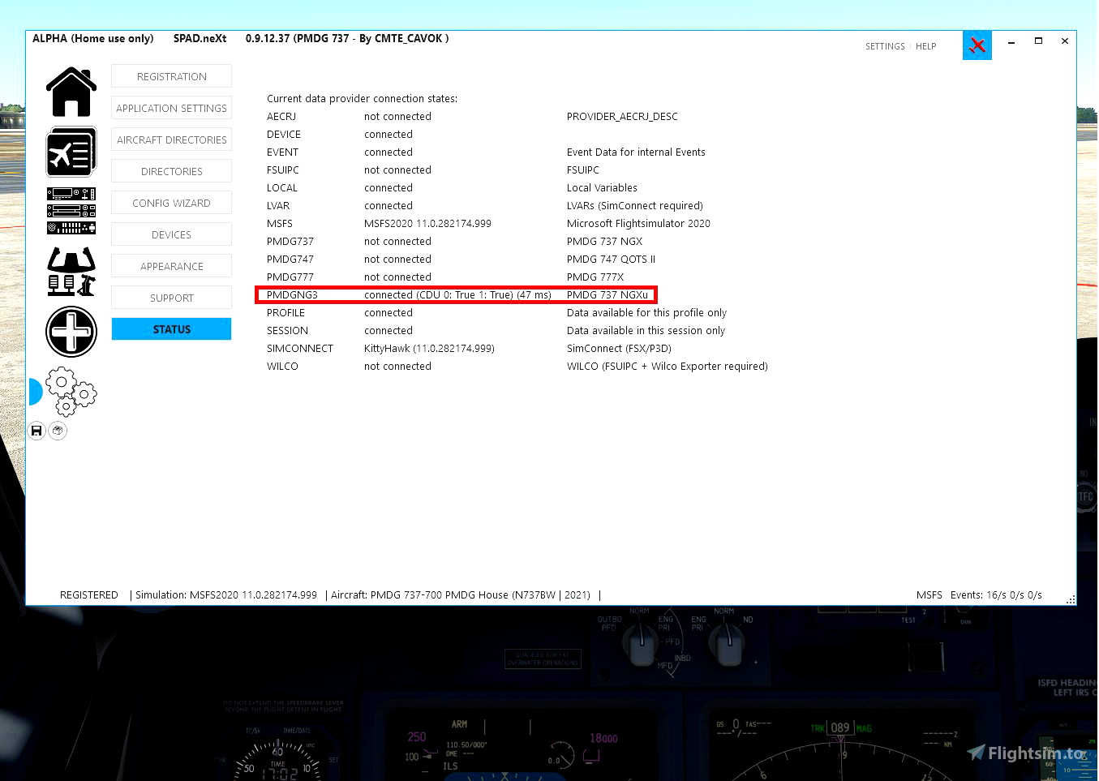Open the SUPPORT tab
This screenshot has height=781, width=1099.
pyautogui.click(x=171, y=298)
